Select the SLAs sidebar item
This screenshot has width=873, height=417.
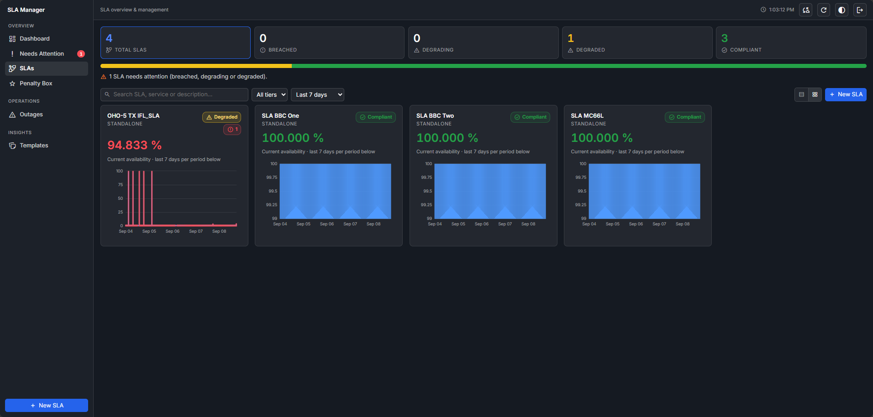pyautogui.click(x=47, y=68)
